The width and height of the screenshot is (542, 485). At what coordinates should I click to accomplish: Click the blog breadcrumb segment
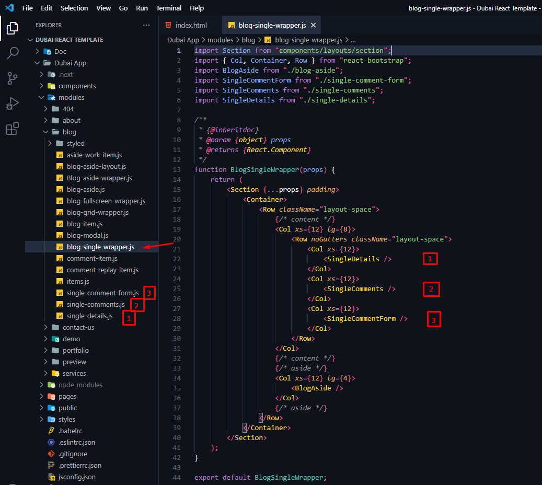pyautogui.click(x=249, y=40)
